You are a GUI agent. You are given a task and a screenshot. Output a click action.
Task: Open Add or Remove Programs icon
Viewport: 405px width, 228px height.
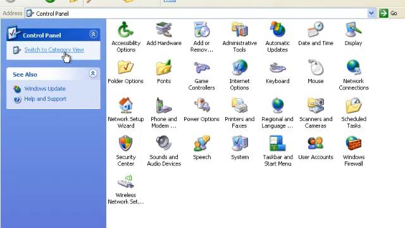coord(201,30)
